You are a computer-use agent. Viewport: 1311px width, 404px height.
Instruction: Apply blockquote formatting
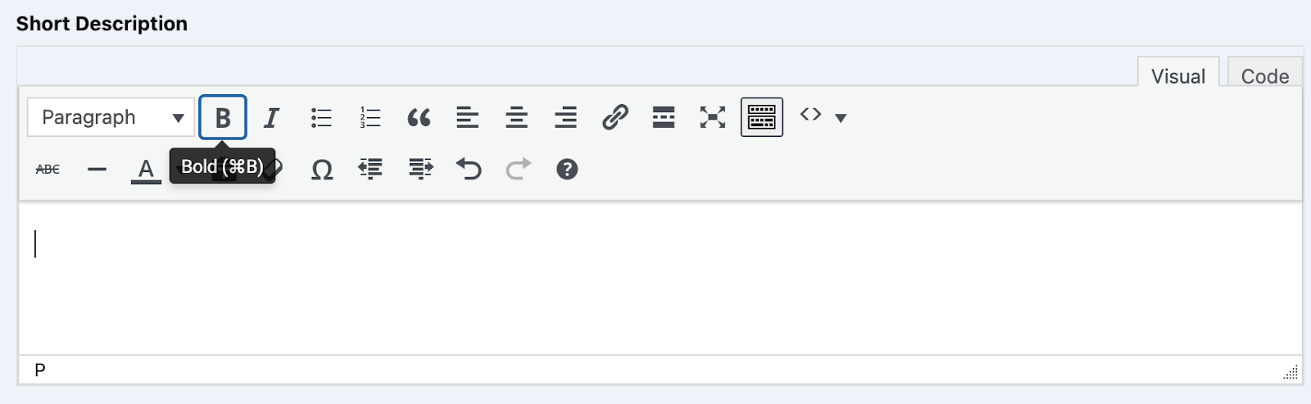(x=419, y=117)
